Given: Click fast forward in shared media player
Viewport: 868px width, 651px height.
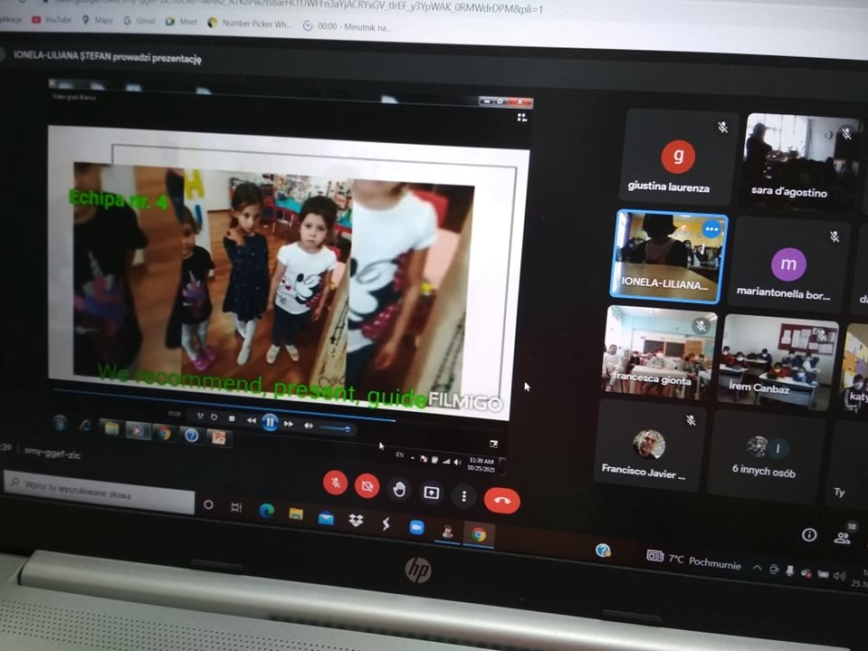Looking at the screenshot, I should tap(289, 424).
